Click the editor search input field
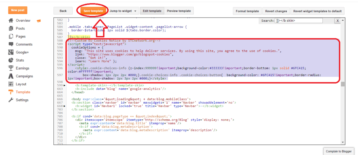This screenshot has height=155, width=358. coord(299,21)
